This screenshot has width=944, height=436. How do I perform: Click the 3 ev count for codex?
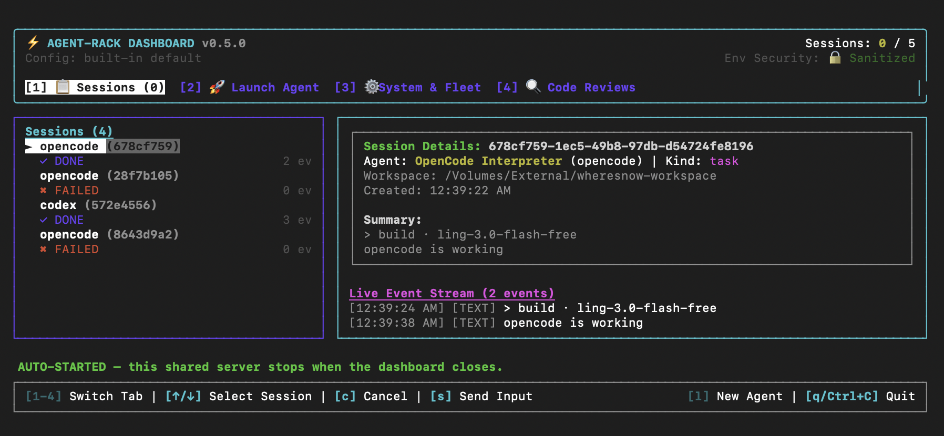(297, 220)
